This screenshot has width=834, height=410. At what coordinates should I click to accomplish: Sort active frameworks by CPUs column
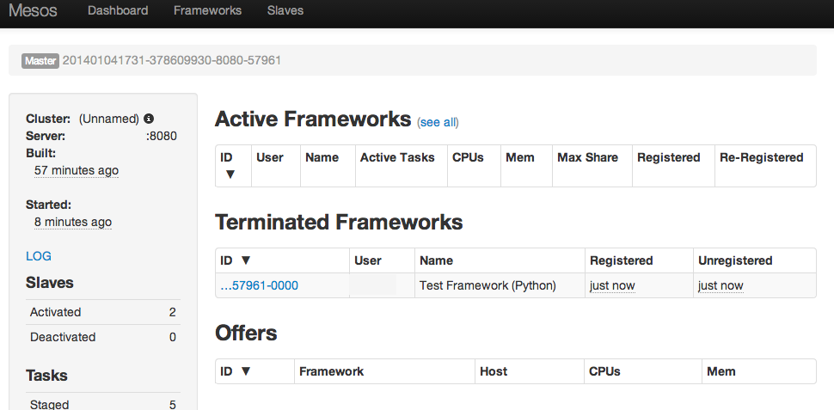469,157
